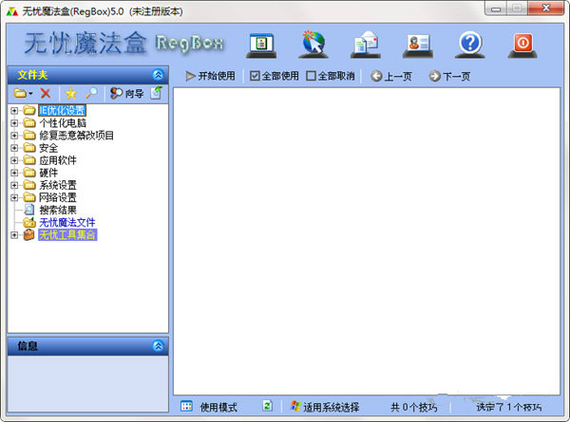Viewport: 570px width, 422px height.
Task: Open the folder dropdown arrow in toolbar
Action: click(31, 94)
